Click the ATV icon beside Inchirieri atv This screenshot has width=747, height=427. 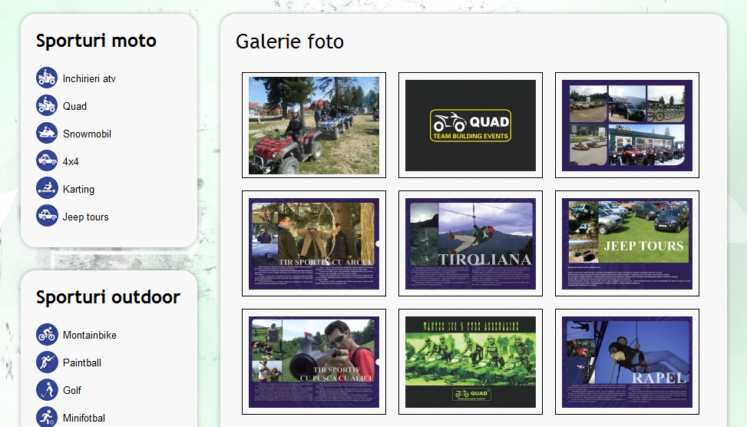pos(47,78)
